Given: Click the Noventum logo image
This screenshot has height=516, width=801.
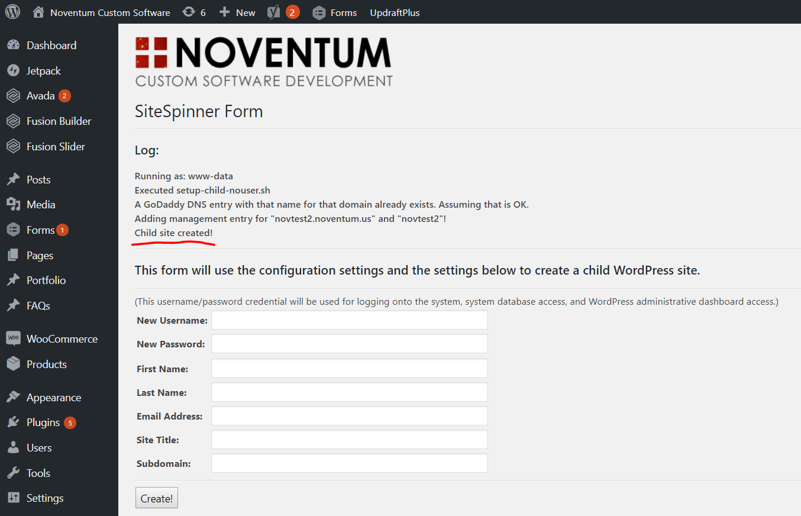Looking at the screenshot, I should (x=263, y=62).
